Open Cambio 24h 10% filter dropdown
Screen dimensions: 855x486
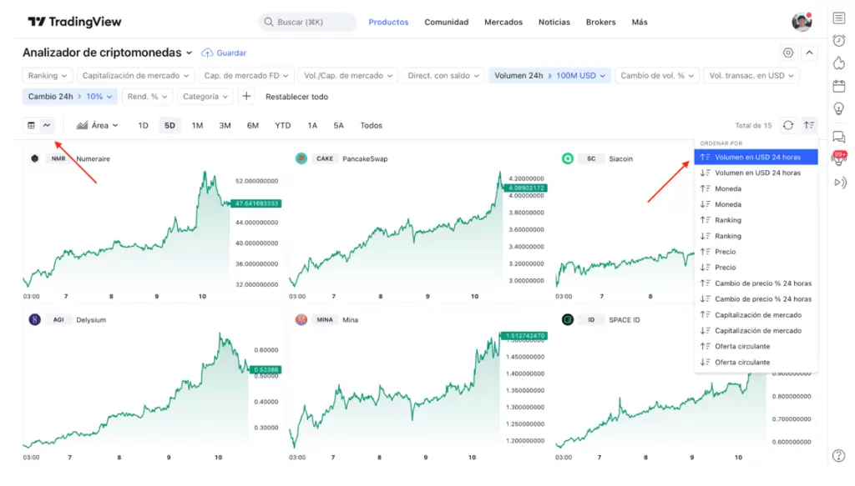70,97
